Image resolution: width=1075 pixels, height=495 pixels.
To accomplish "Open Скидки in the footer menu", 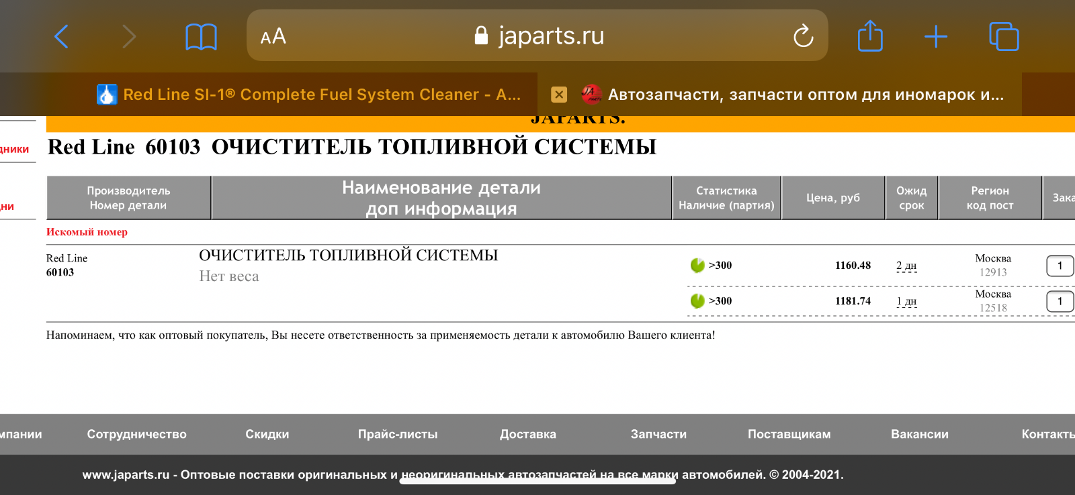I will pyautogui.click(x=267, y=434).
